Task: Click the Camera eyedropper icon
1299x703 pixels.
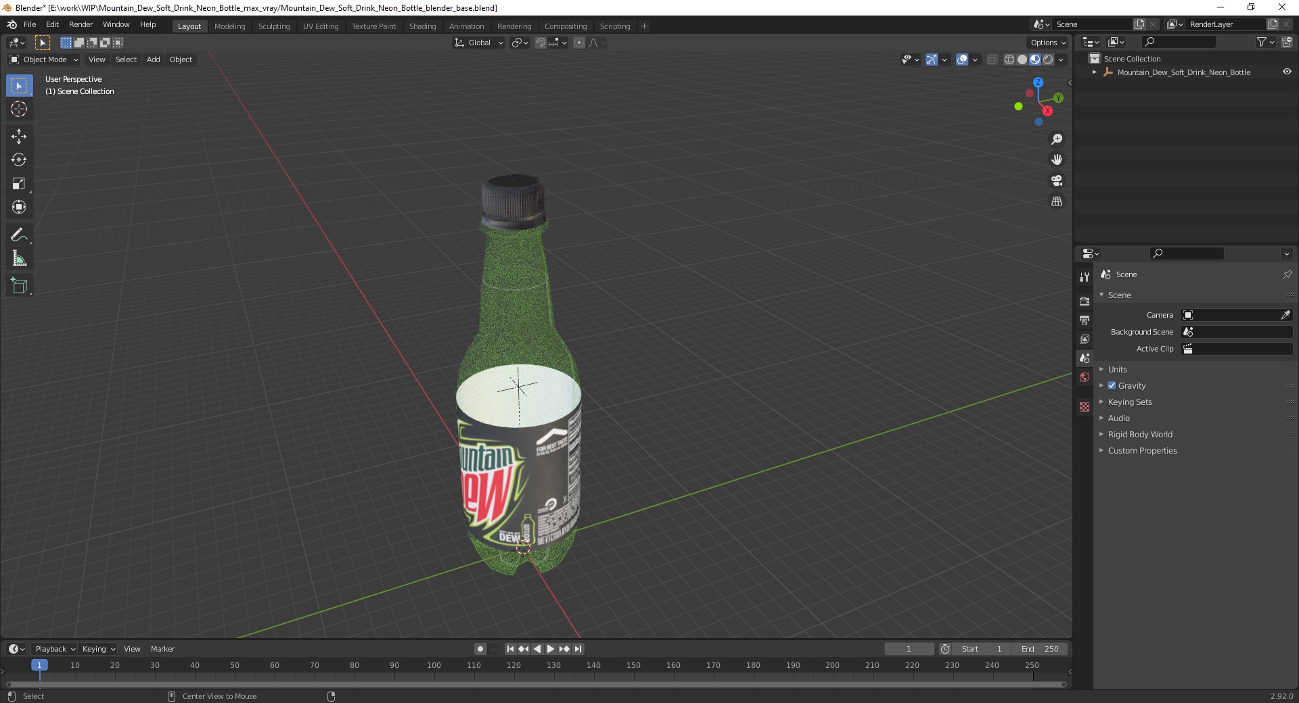Action: [1285, 315]
